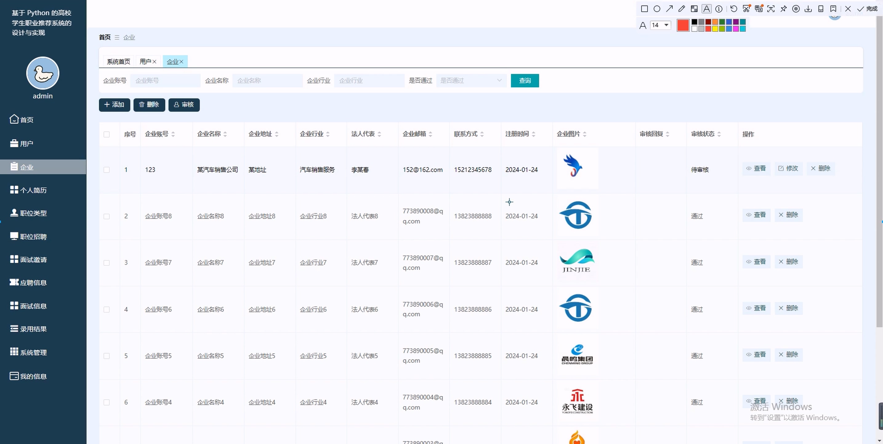Close the 用户 tab
The width and height of the screenshot is (883, 444).
155,61
